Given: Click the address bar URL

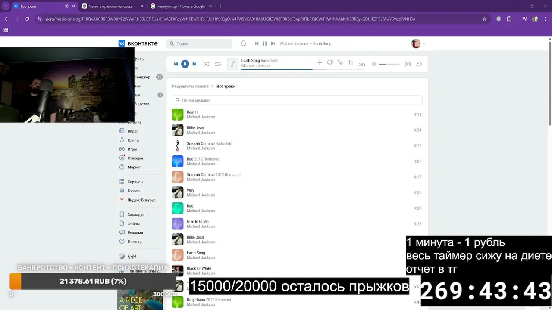Looking at the screenshot, I should pyautogui.click(x=230, y=19).
